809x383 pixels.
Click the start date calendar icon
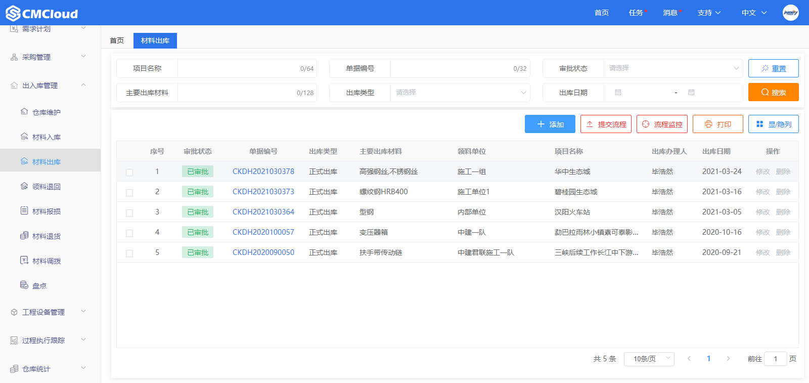point(618,93)
